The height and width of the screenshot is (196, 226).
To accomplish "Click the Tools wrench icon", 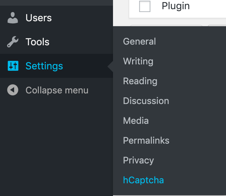I will click(x=13, y=42).
